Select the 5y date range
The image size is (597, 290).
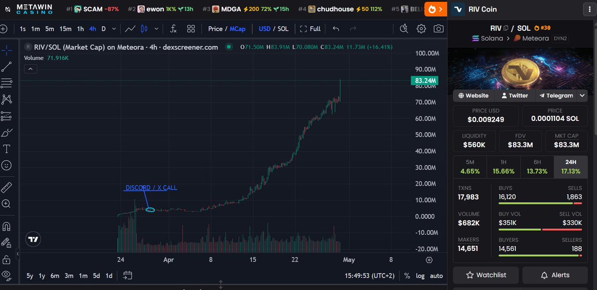[30, 276]
